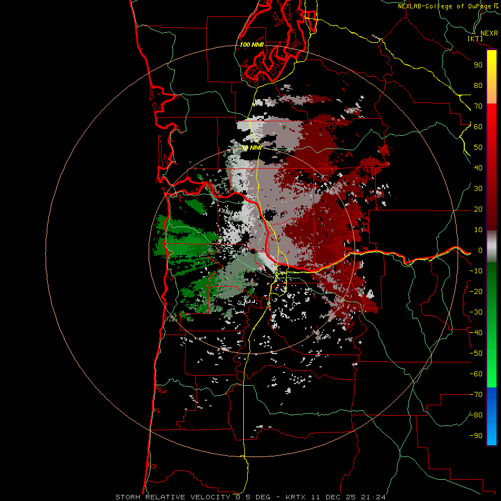Click the 10 value on velocity scale
The width and height of the screenshot is (501, 501).
point(478,230)
